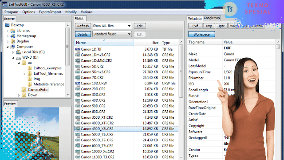Click the CameraFoto folder icon
Viewport: 284px width, 160px height.
[x=24, y=90]
